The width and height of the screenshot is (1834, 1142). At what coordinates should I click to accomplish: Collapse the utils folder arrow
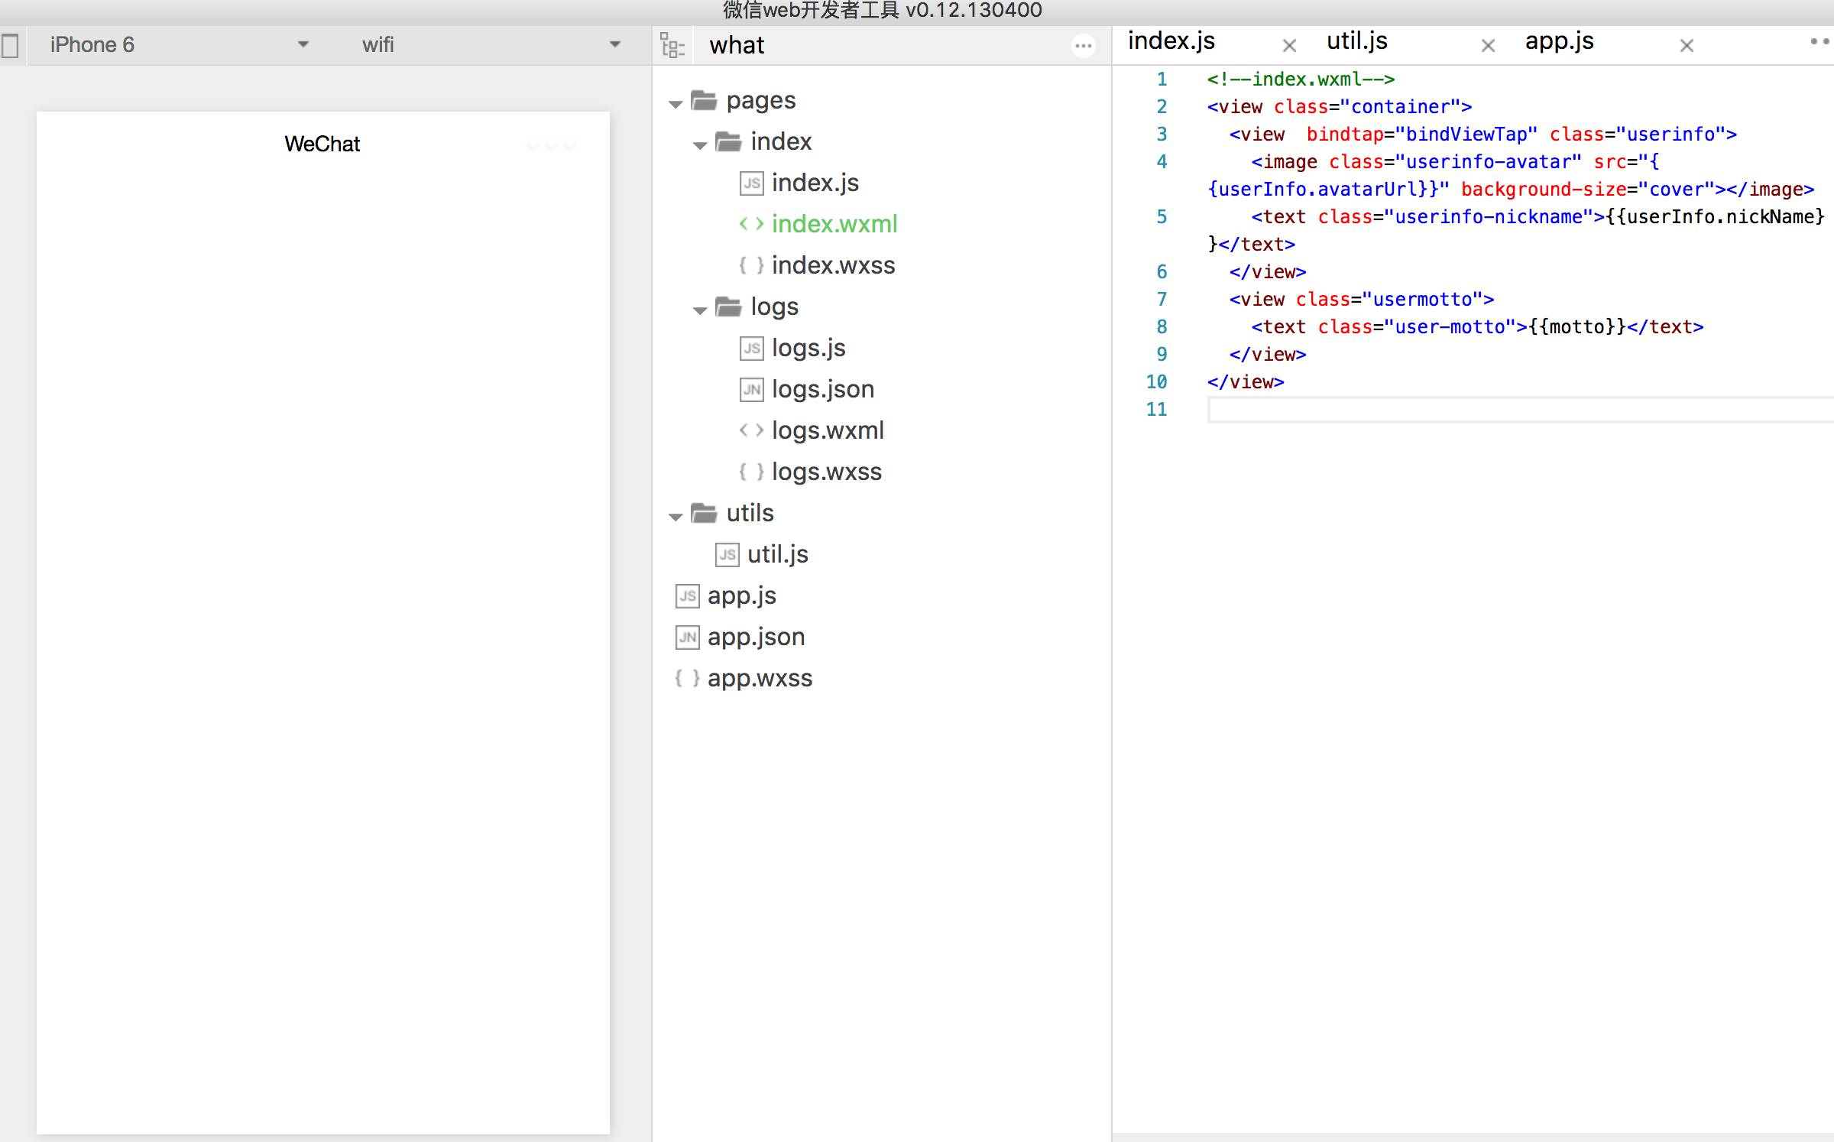click(676, 517)
